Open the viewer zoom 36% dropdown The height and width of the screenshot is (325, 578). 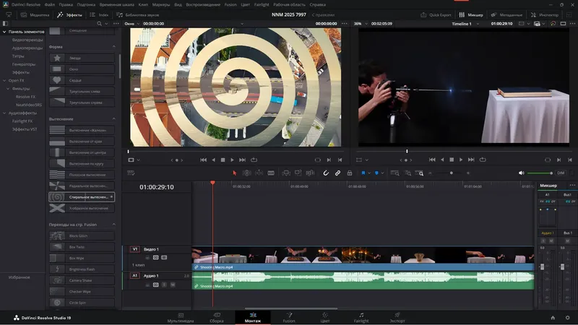[361, 24]
